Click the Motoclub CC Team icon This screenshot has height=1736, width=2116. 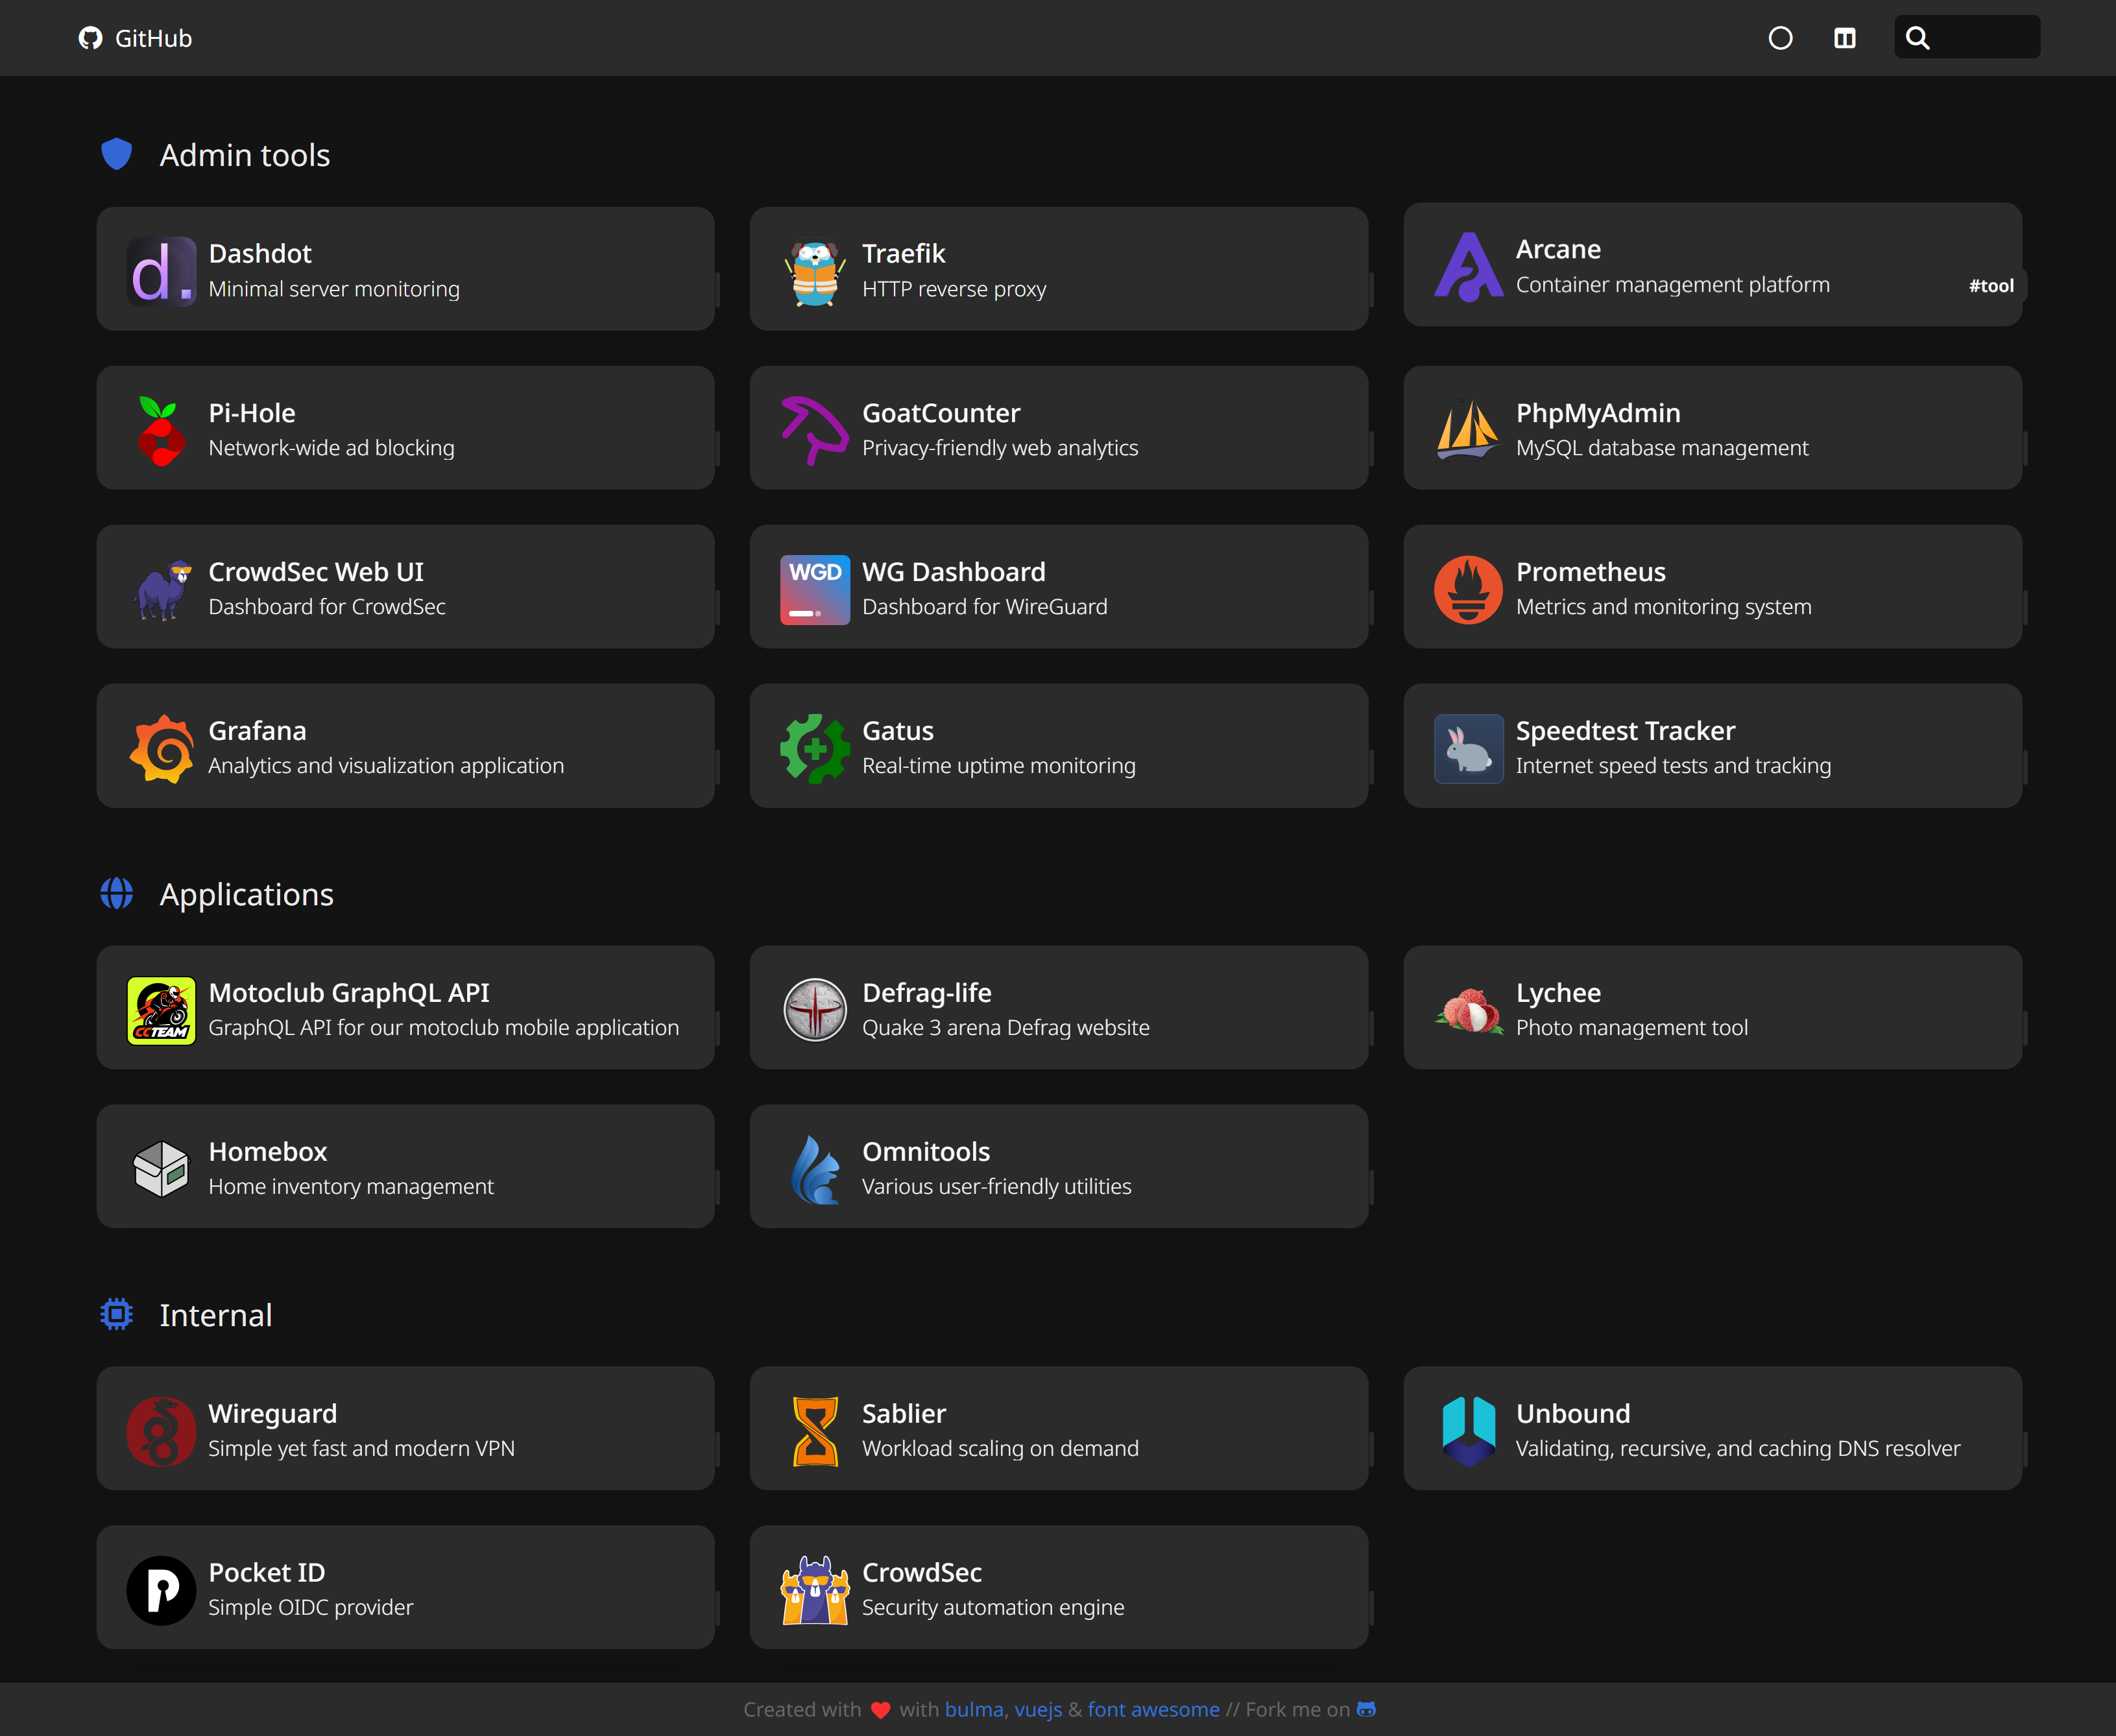tap(161, 1010)
